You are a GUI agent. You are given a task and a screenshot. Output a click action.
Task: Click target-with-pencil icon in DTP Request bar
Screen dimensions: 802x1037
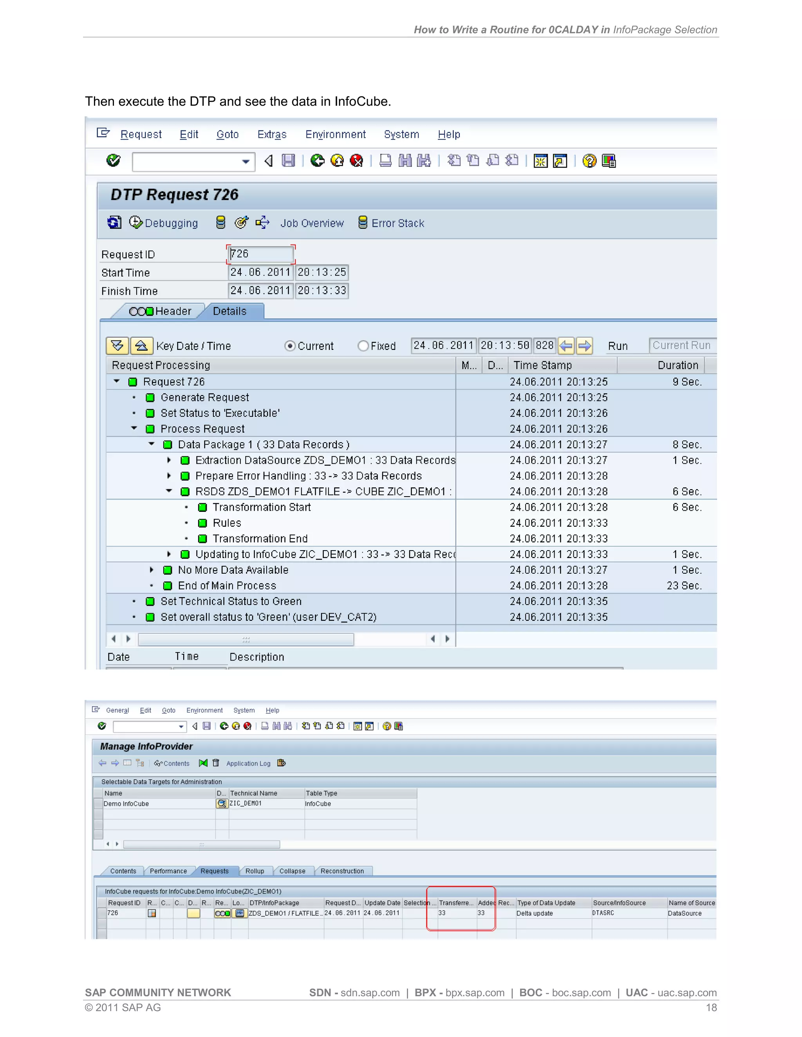(241, 222)
